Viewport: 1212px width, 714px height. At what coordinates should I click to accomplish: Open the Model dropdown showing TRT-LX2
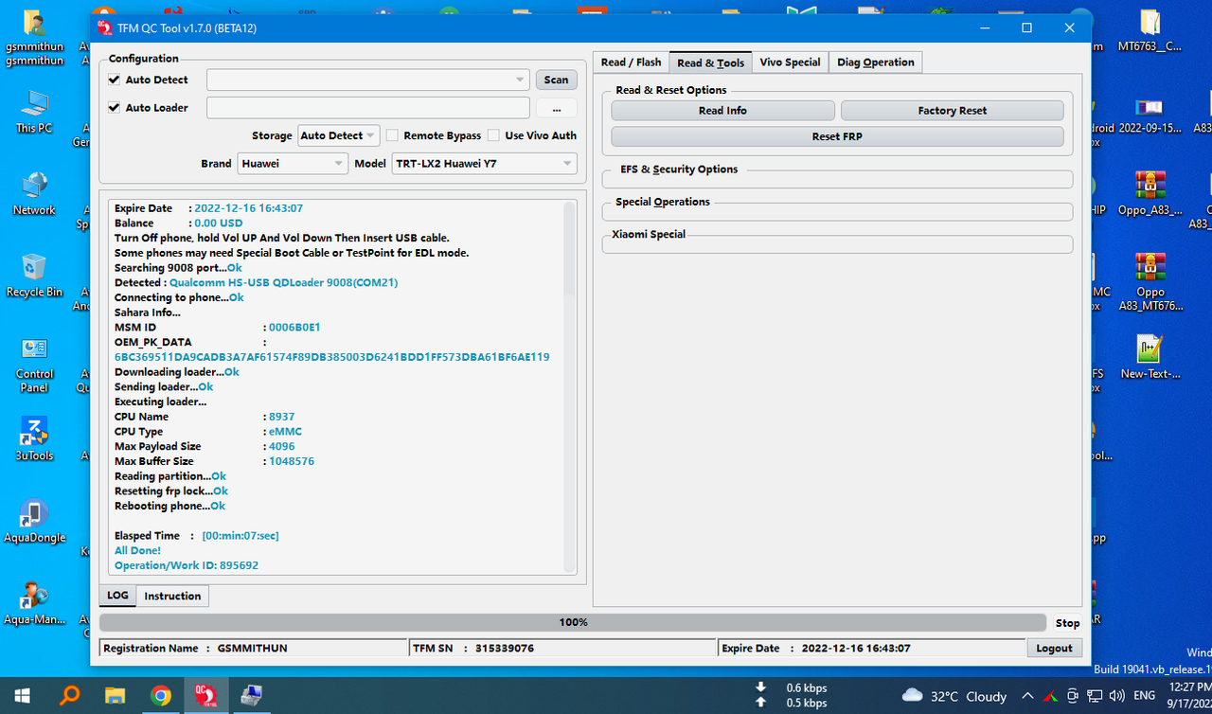(x=484, y=163)
